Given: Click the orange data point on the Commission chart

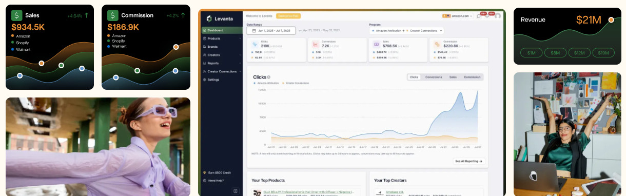Looking at the screenshot, I should point(176,47).
